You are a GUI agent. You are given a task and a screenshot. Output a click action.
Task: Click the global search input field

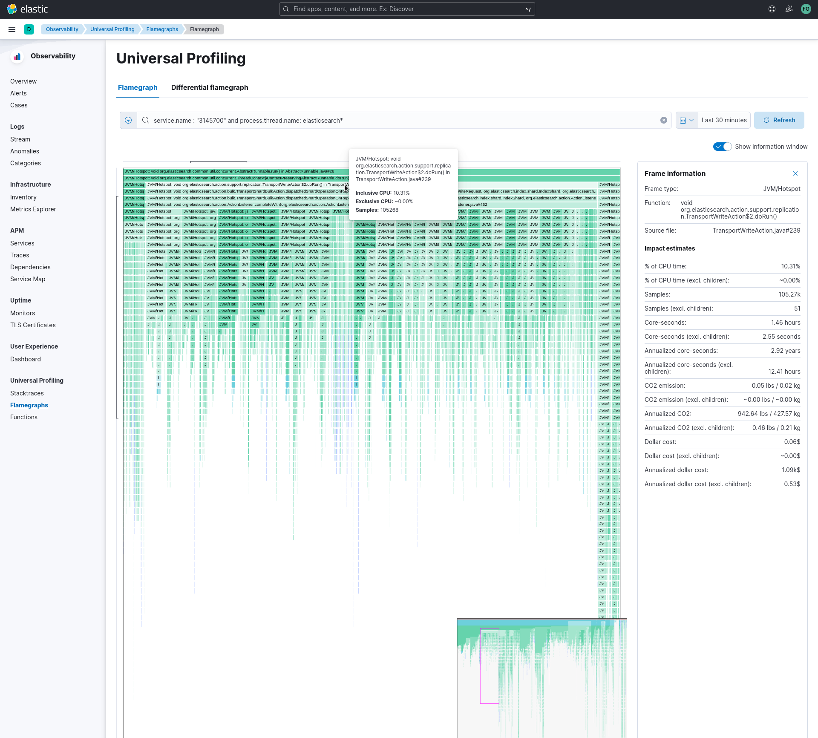(x=407, y=9)
